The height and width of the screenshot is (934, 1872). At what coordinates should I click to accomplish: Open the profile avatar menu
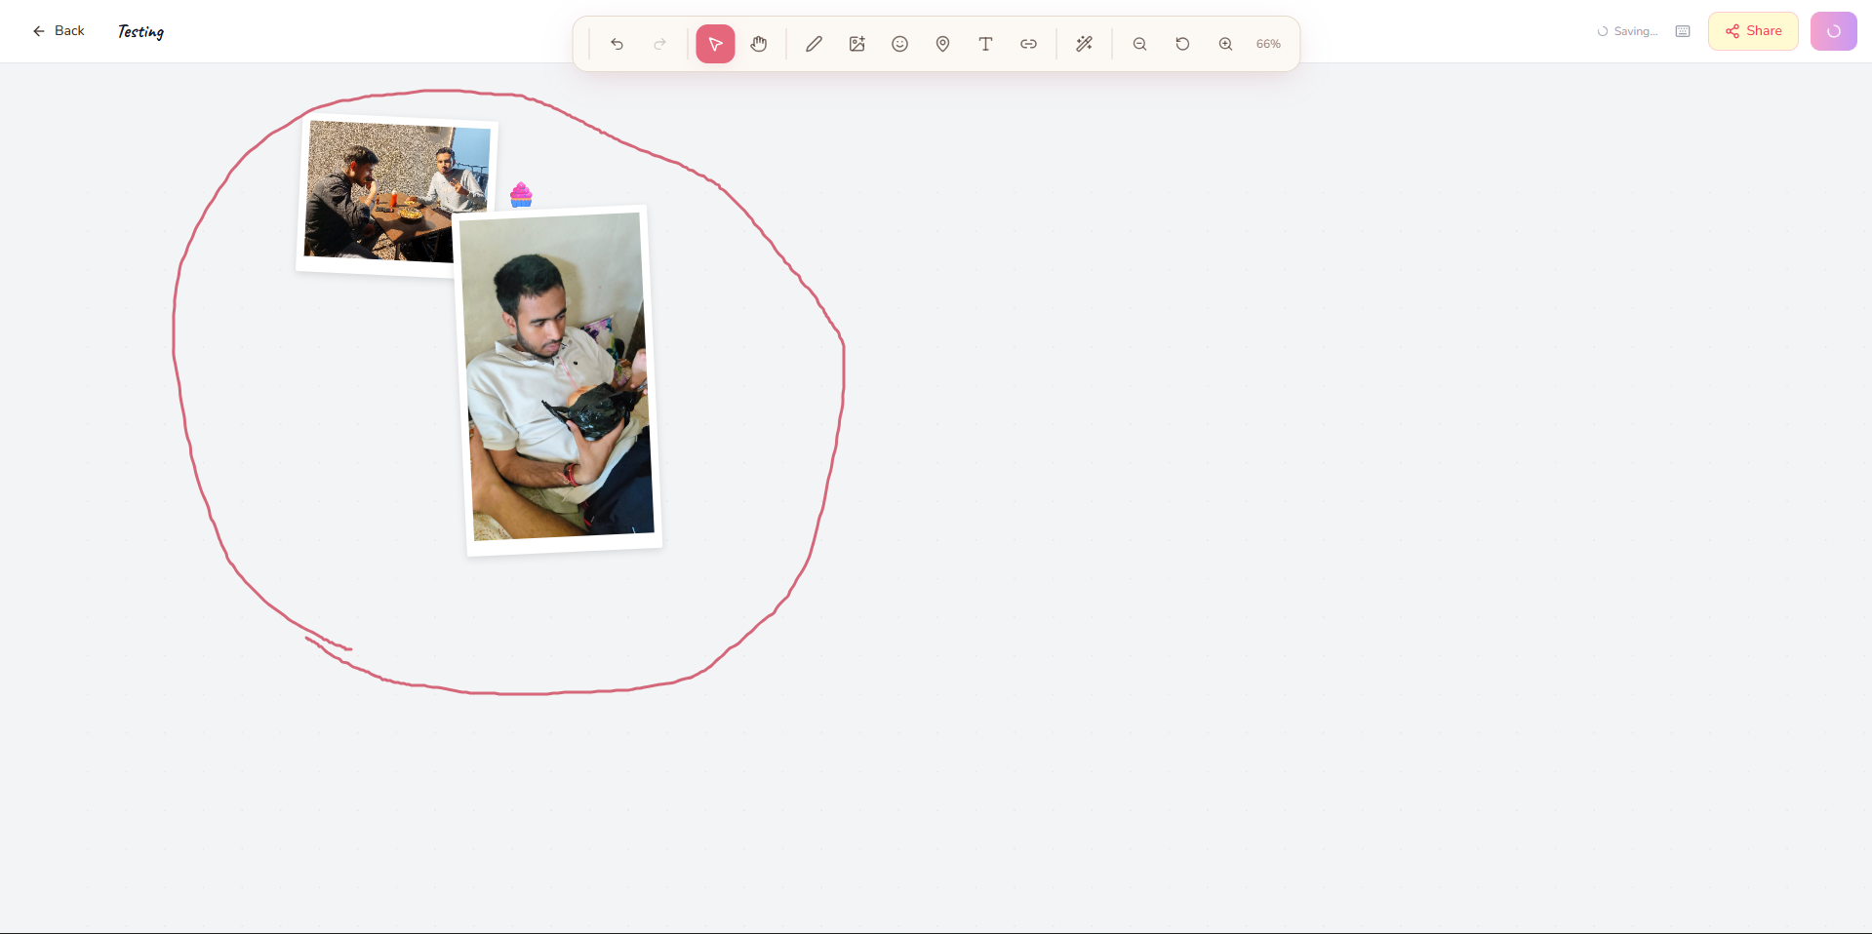1833,30
